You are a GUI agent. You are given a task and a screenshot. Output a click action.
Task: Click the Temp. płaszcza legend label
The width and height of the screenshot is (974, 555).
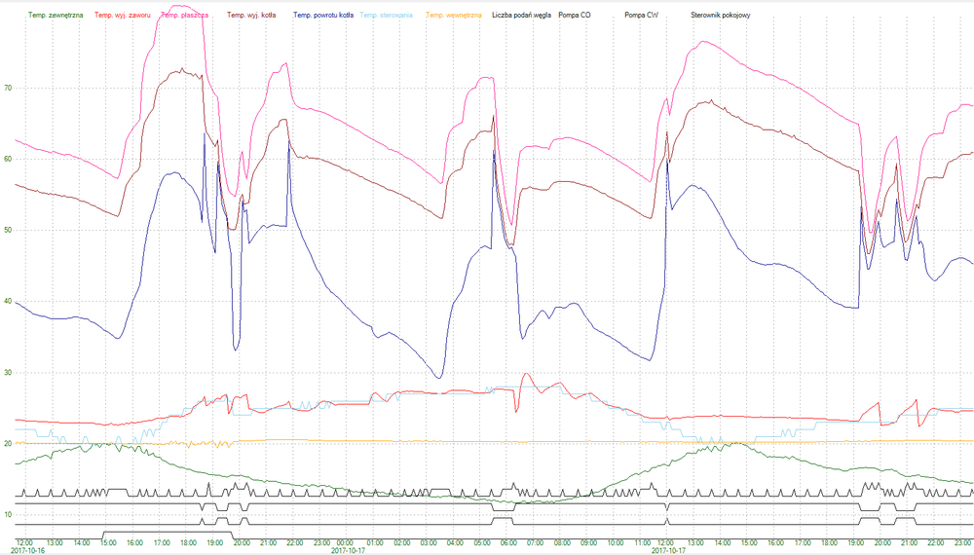click(185, 15)
